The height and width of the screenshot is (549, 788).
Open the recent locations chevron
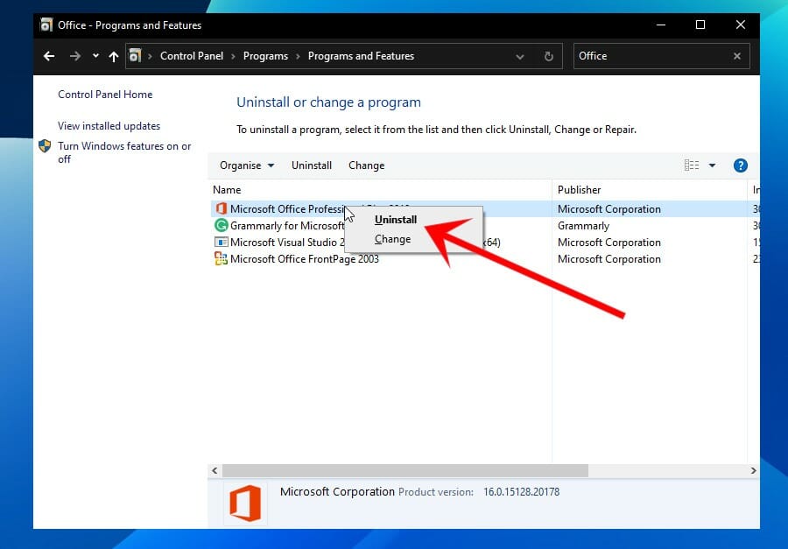click(95, 56)
